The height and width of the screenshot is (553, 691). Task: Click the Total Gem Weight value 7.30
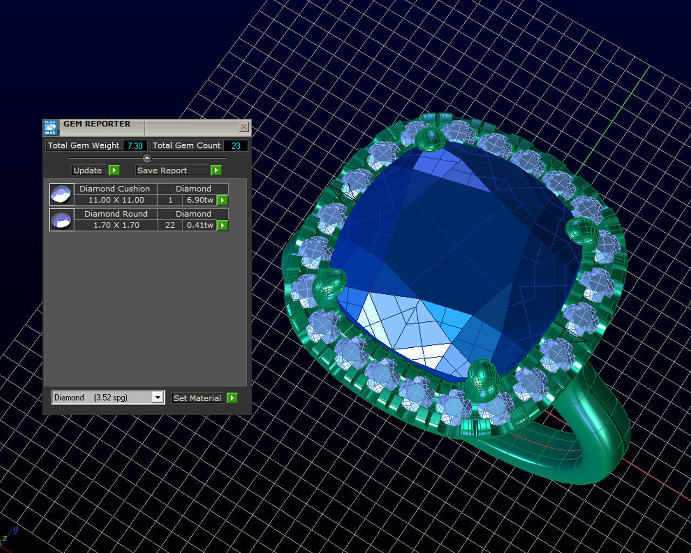(135, 146)
